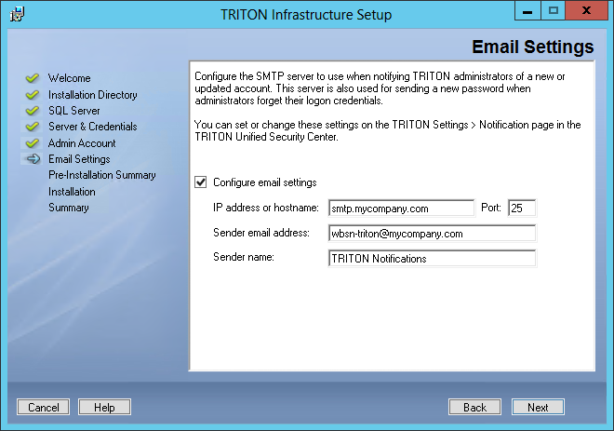Select the Admin Account step label
The height and width of the screenshot is (431, 614).
click(82, 143)
